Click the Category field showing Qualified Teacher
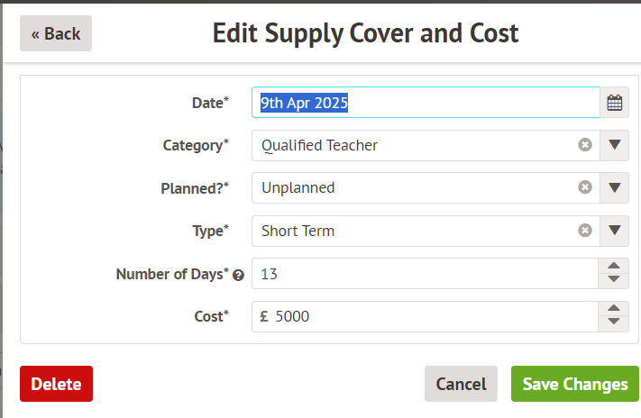 pos(415,145)
